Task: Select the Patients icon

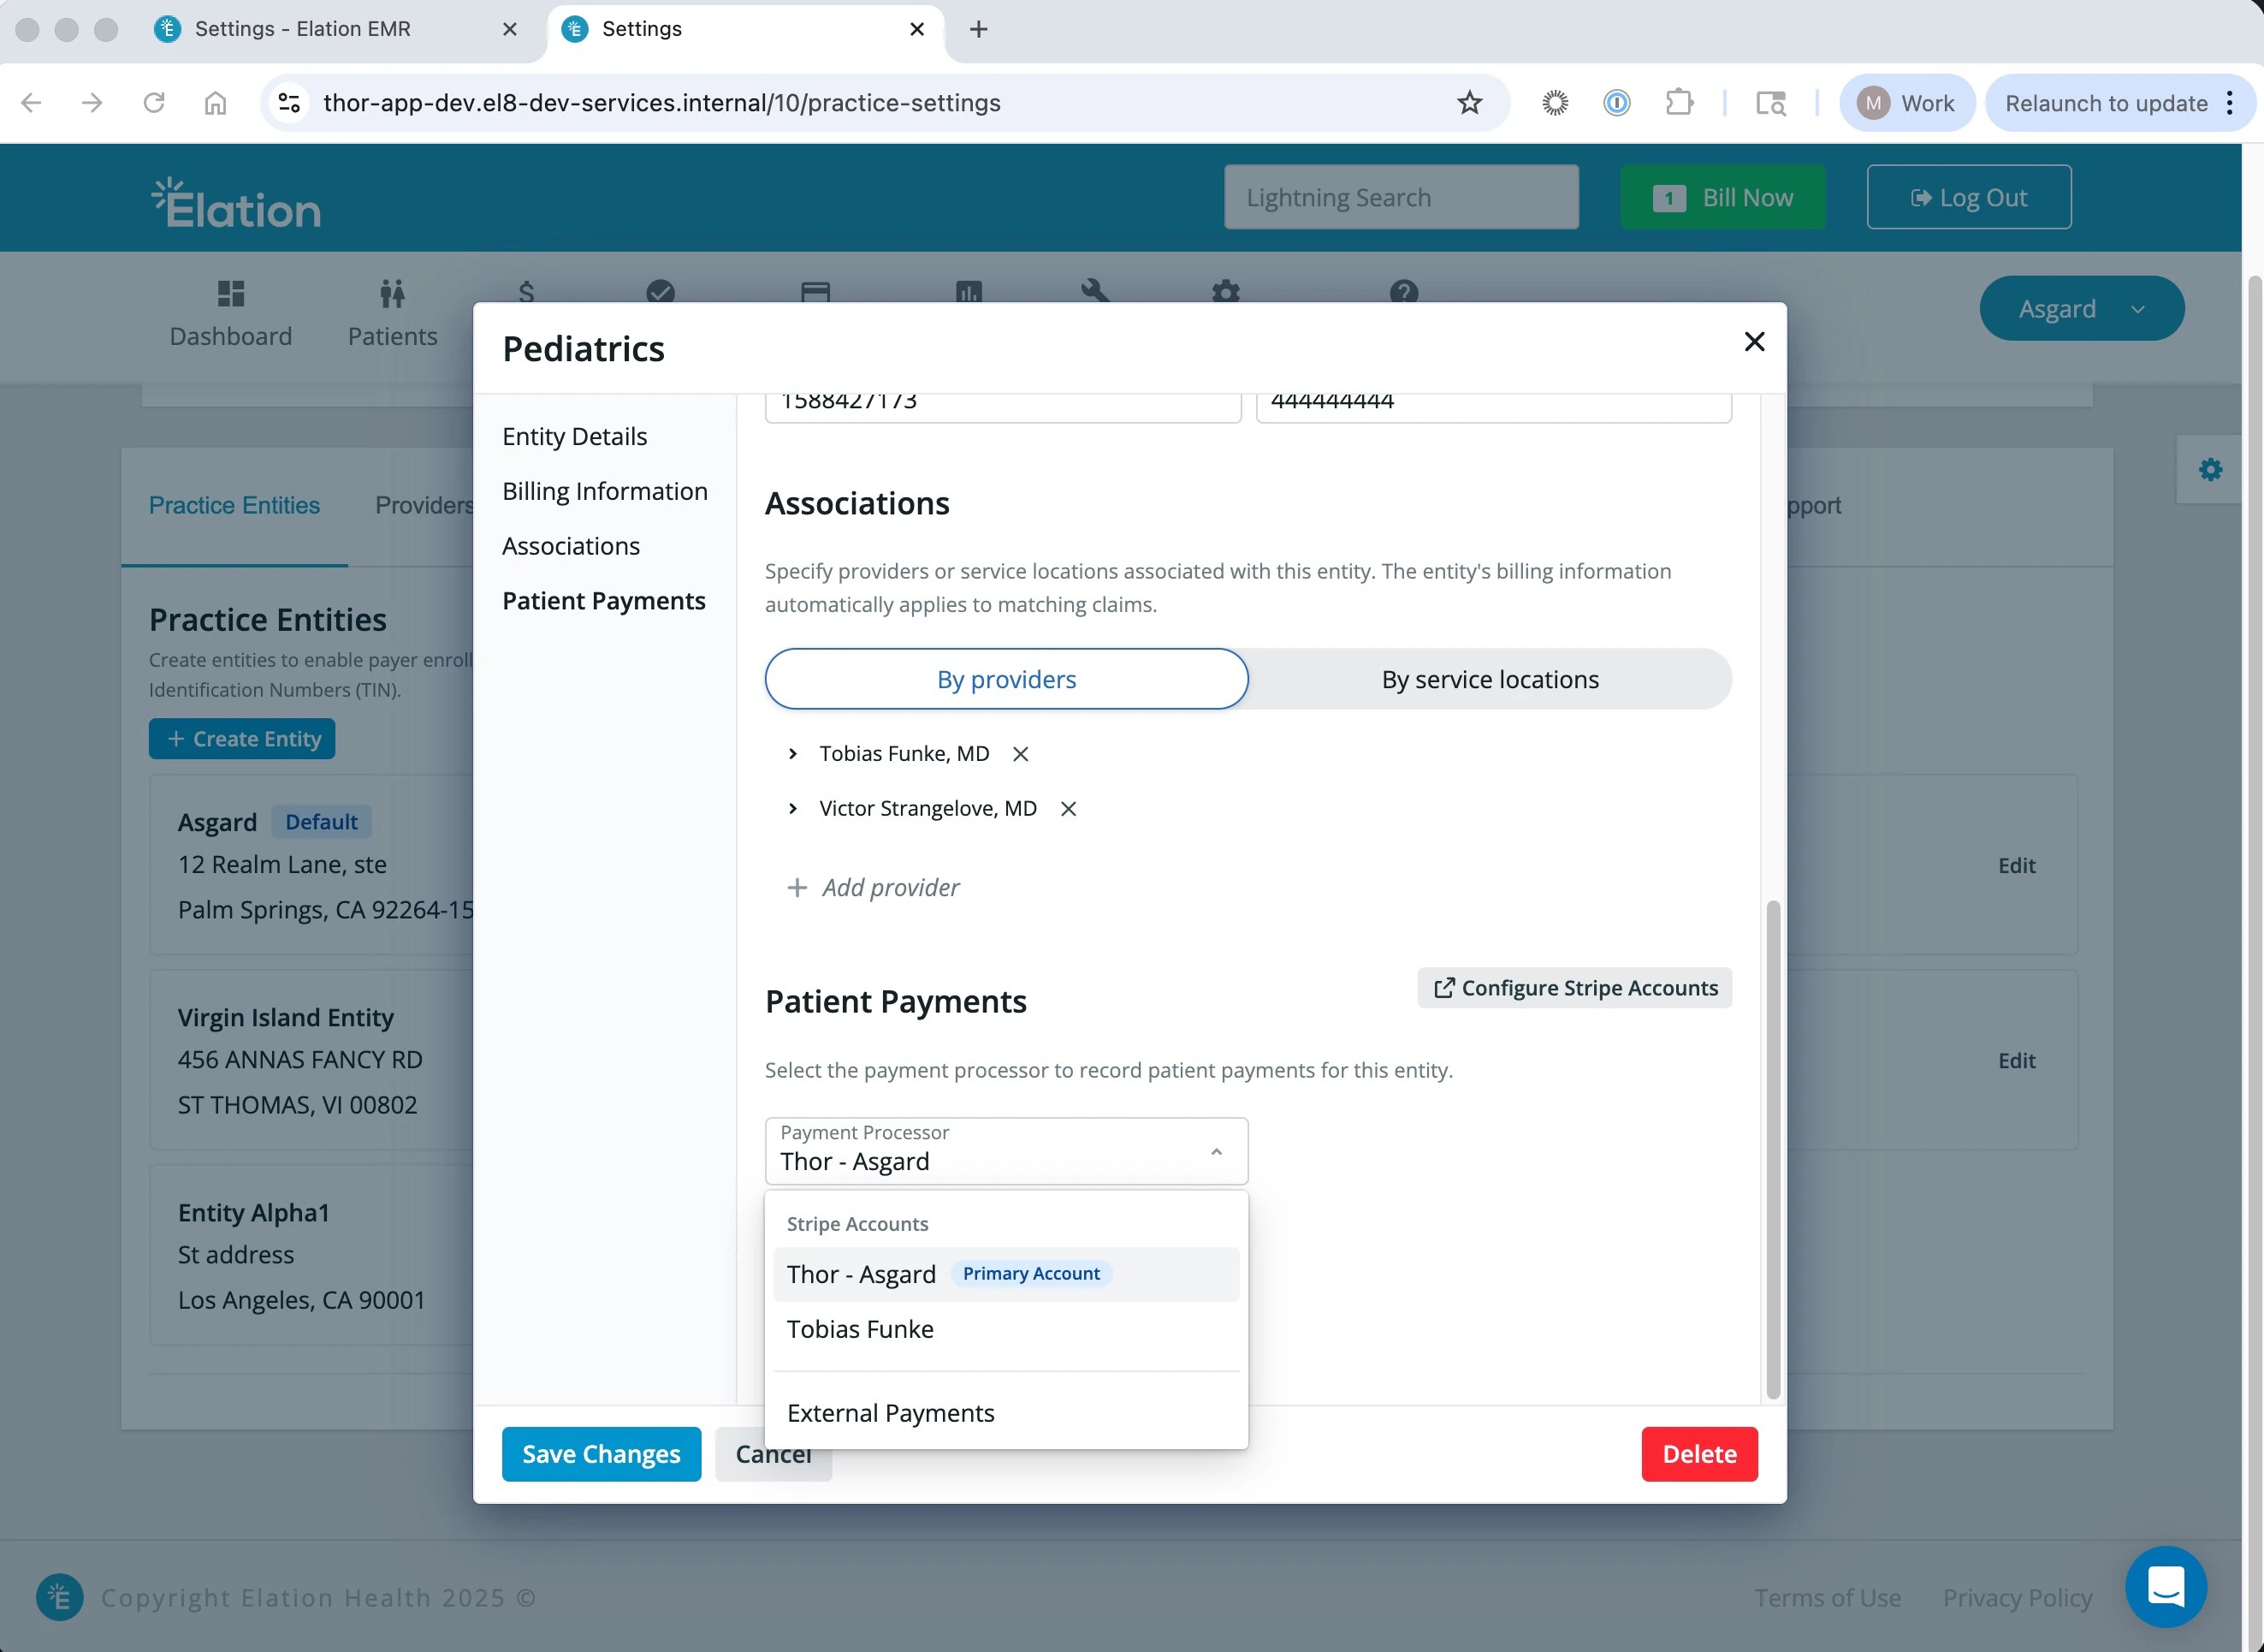Action: coord(392,310)
